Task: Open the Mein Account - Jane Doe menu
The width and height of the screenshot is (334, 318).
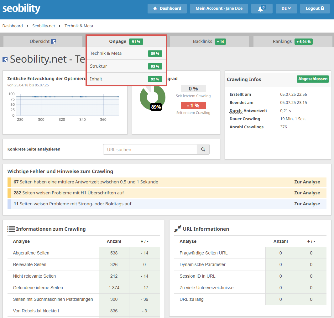Action: 219,8
